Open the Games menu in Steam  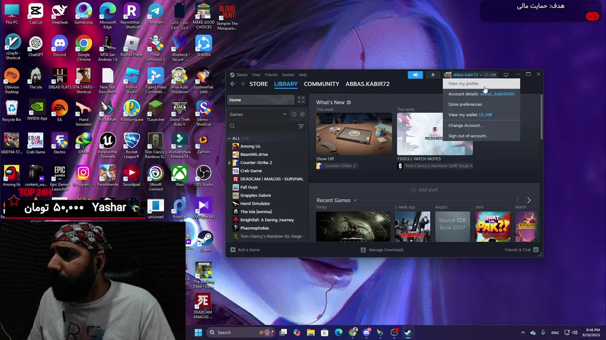288,75
